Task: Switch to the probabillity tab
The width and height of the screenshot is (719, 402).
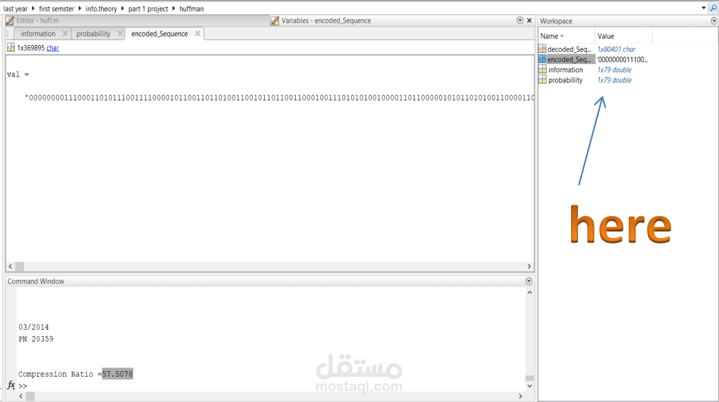Action: pos(94,34)
